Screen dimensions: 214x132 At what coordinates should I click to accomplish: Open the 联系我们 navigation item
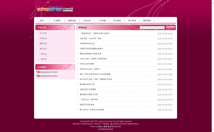(147, 21)
